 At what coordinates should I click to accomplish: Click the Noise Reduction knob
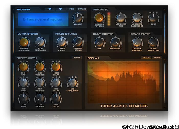(x=153, y=42)
